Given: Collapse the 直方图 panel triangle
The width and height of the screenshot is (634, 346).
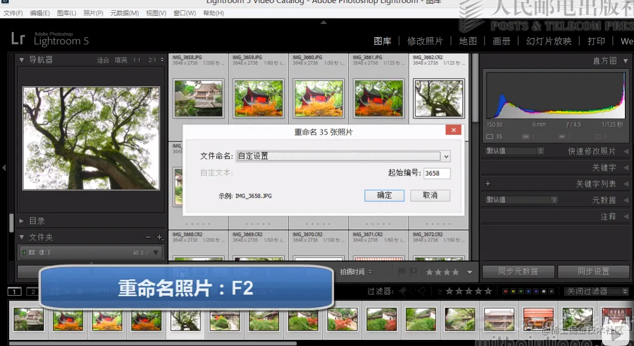Looking at the screenshot, I should point(626,61).
